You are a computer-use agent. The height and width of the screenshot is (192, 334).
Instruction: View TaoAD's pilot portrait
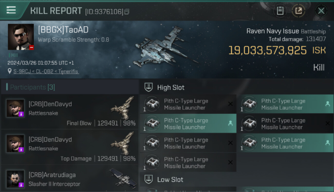[x=21, y=37]
